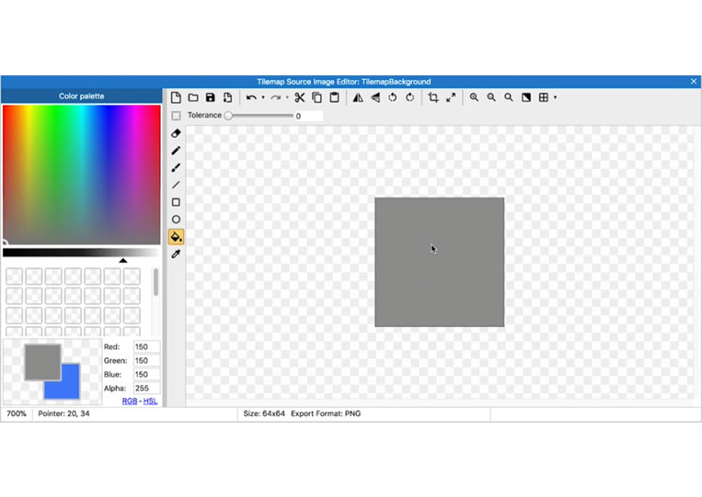Select the Eyedropper color picker tool
The height and width of the screenshot is (497, 702).
176,254
